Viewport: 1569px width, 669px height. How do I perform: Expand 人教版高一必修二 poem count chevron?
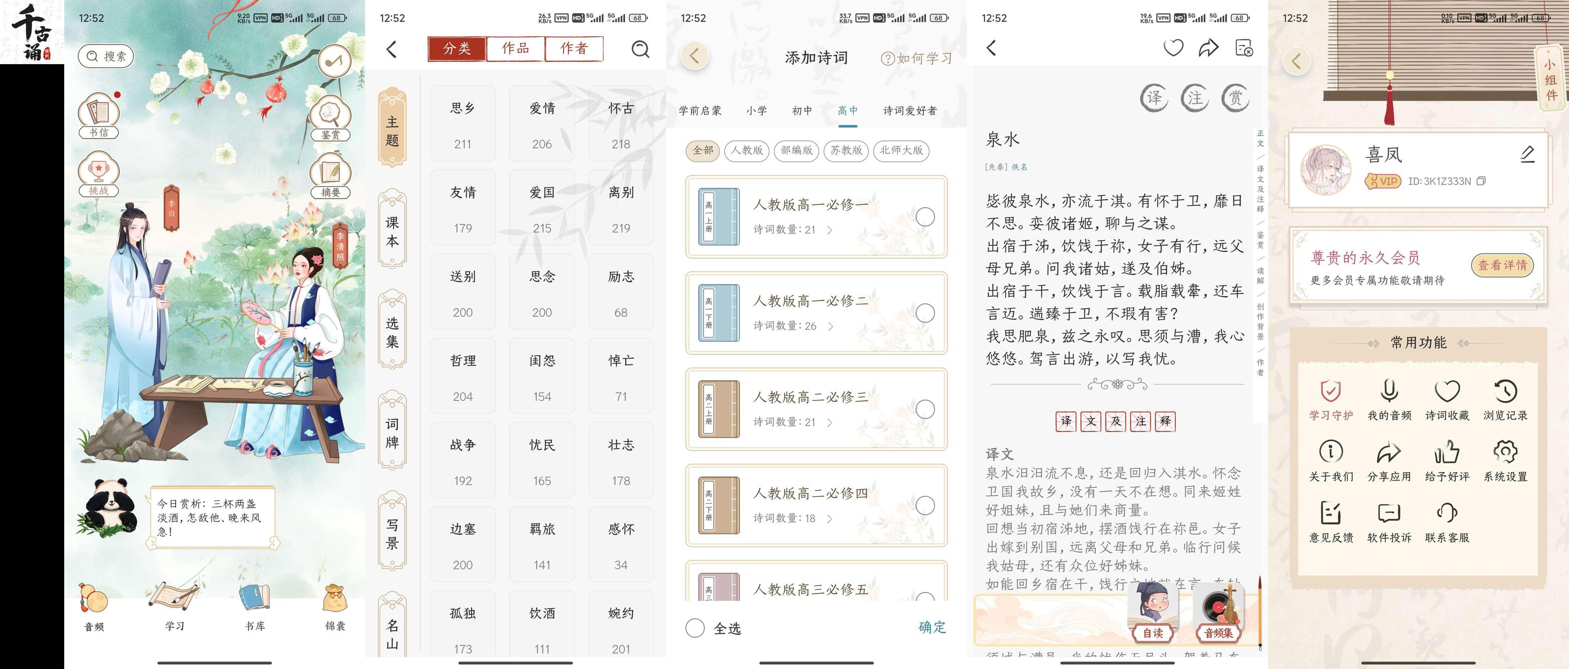(x=830, y=326)
